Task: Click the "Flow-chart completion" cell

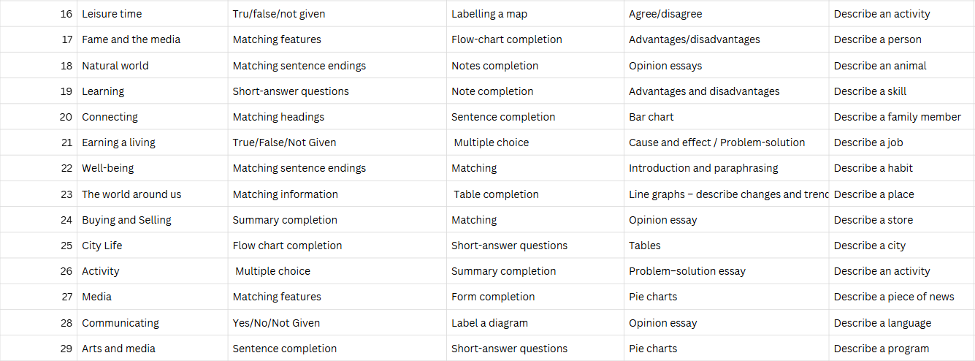Action: point(506,39)
